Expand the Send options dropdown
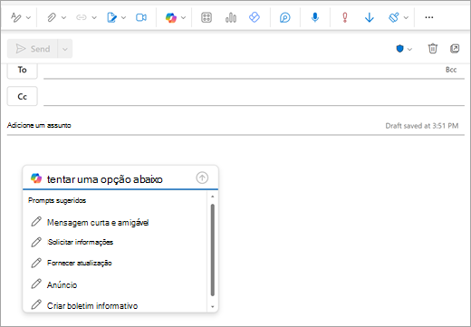 65,49
